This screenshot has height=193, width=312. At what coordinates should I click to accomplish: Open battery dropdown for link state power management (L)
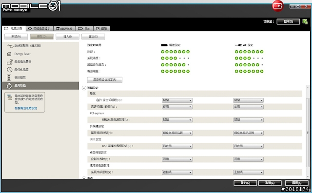coord(177,120)
